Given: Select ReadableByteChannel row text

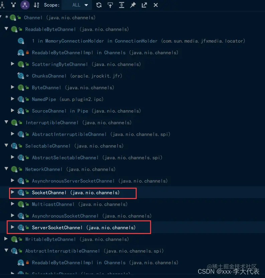Looking at the screenshot, I should (77, 29).
